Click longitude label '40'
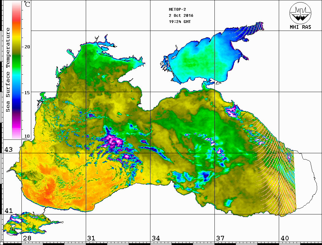Screen dimensions: 322x245 click(285, 238)
